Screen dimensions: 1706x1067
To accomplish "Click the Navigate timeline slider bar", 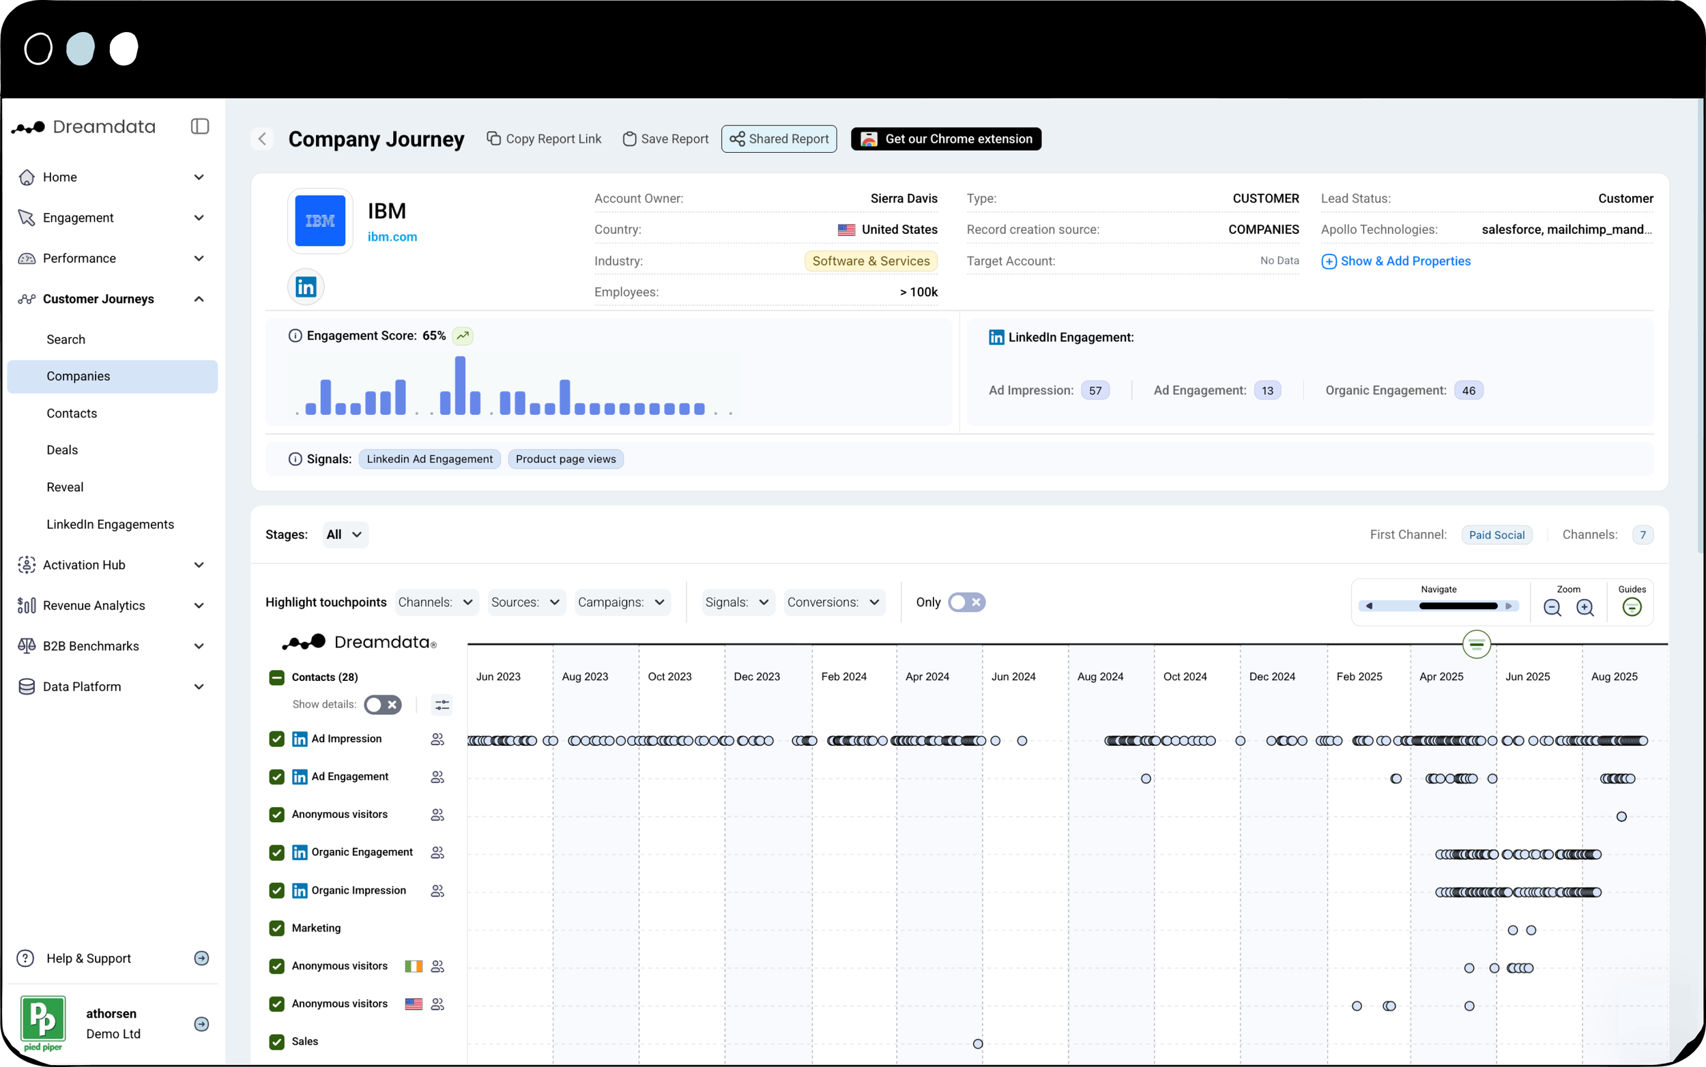I will click(1458, 606).
